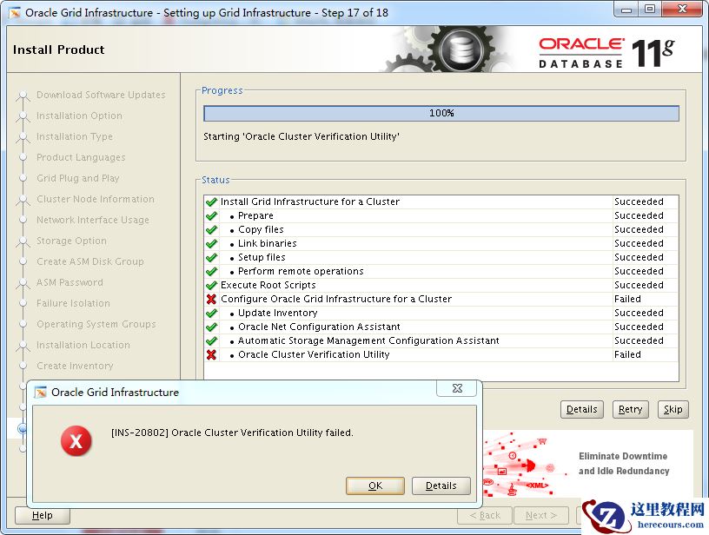Go to Storage Option step
Screen dimensions: 709x535
tap(71, 241)
